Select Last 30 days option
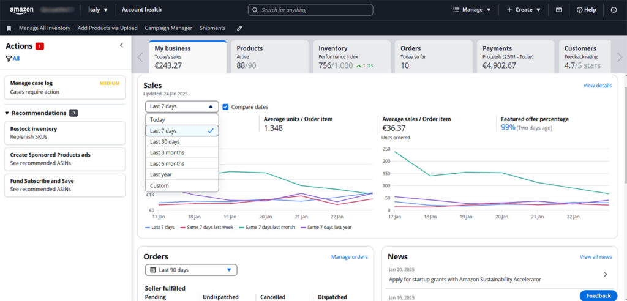This screenshot has width=627, height=301. point(182,141)
